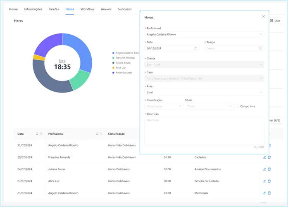Screen dimensions: 288x207
Task: Delete the Juliana Sousa hours entry
Action: [269, 169]
